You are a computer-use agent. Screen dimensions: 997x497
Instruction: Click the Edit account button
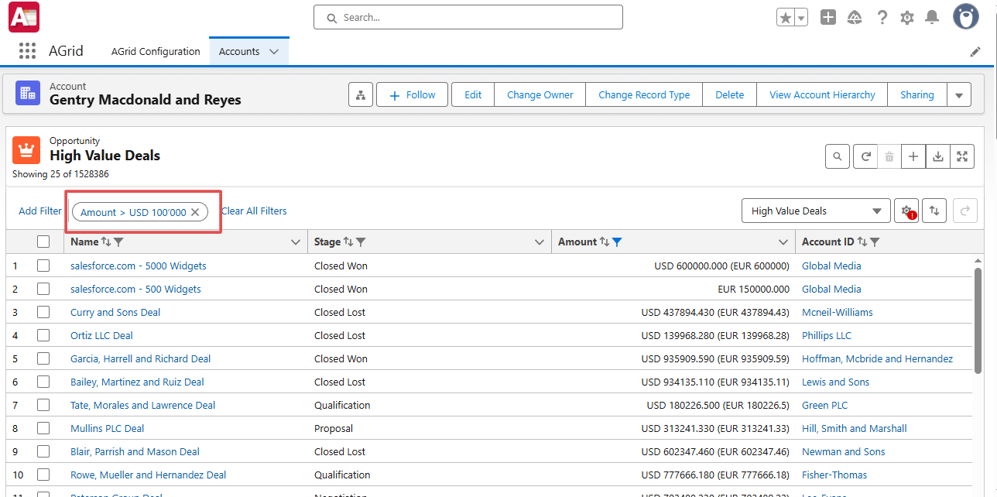473,95
